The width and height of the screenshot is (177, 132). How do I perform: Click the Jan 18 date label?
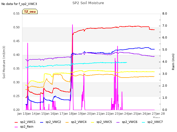pos(68,114)
